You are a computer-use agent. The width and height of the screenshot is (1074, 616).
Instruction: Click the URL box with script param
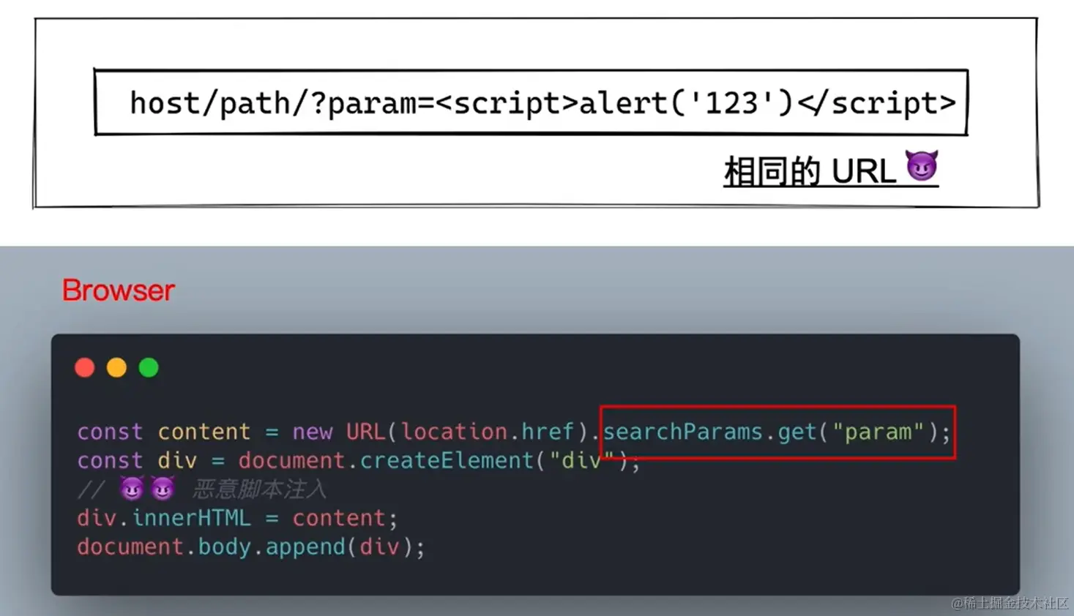531,102
